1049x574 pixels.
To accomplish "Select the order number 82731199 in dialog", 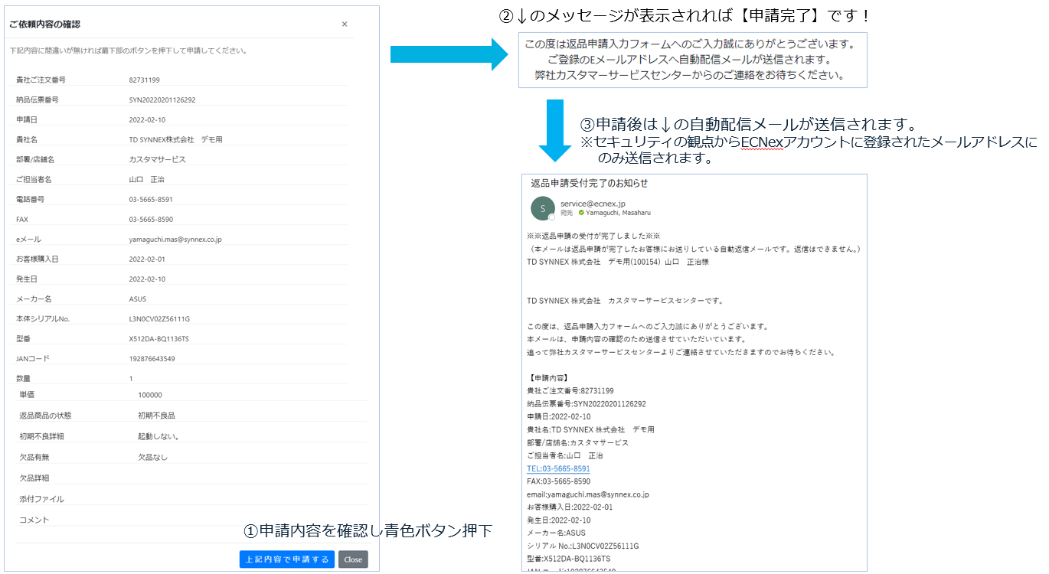I will 145,80.
